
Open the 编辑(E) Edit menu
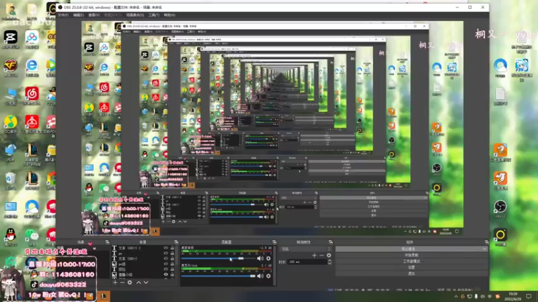pos(79,15)
